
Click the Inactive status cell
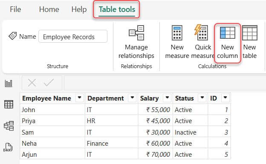(x=191, y=132)
